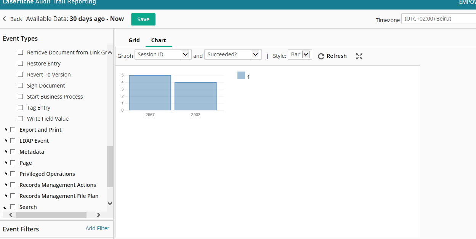Check Records Management File Plan checkbox
Image resolution: width=476 pixels, height=239 pixels.
13,196
